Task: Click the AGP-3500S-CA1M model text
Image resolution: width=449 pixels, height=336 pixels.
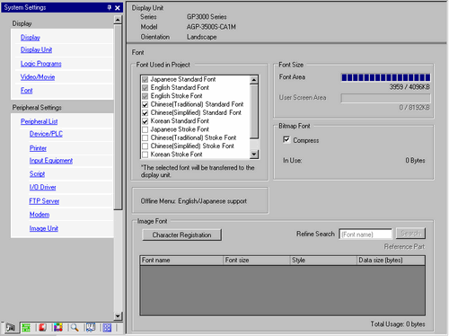Action: 211,27
